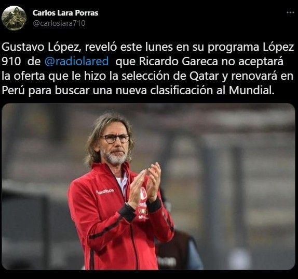Click the name 'Ricardo Gareca' in the tweet
Screen dimensions: 298x279
pos(178,62)
